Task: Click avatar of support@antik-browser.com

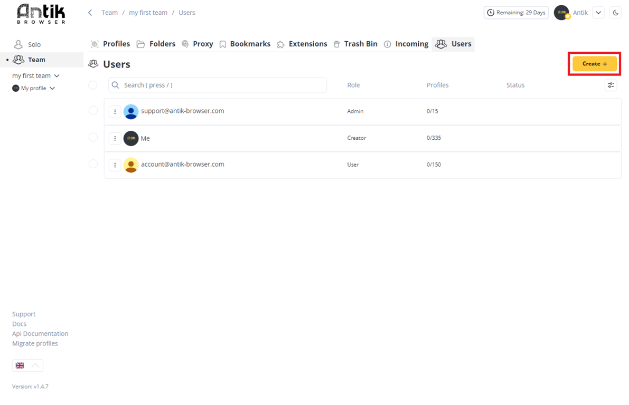Action: pos(131,112)
